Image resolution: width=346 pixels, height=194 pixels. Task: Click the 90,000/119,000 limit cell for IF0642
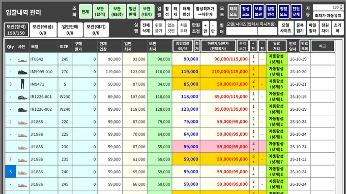tap(224, 59)
